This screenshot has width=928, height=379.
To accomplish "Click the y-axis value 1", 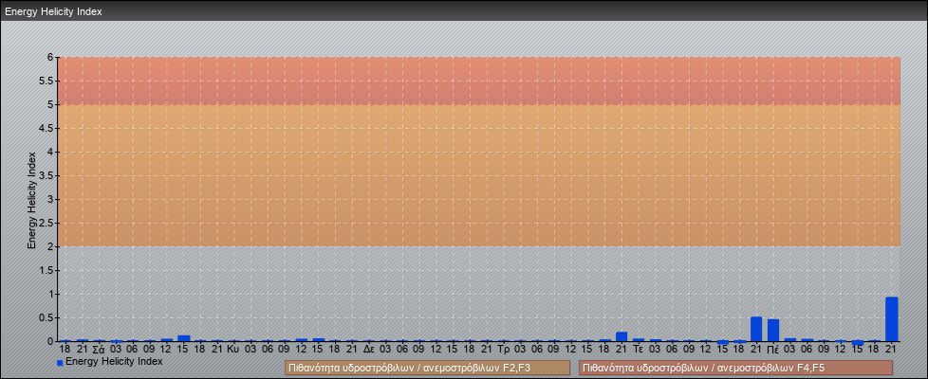I will [x=51, y=294].
